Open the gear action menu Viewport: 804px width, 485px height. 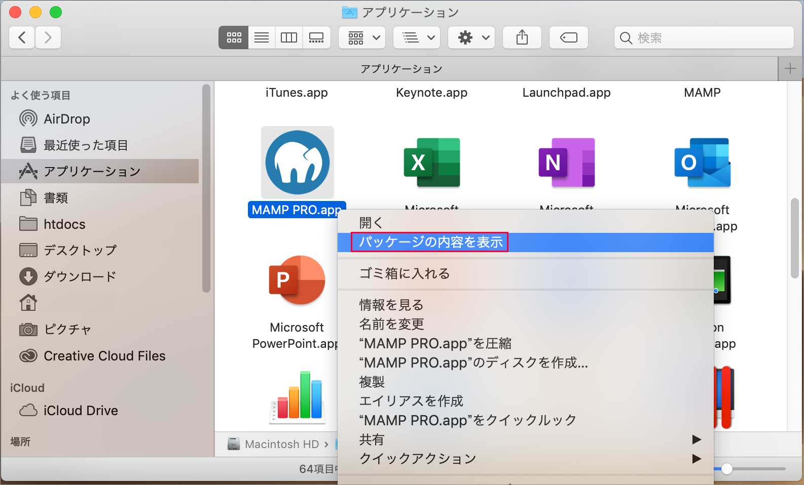tap(471, 37)
